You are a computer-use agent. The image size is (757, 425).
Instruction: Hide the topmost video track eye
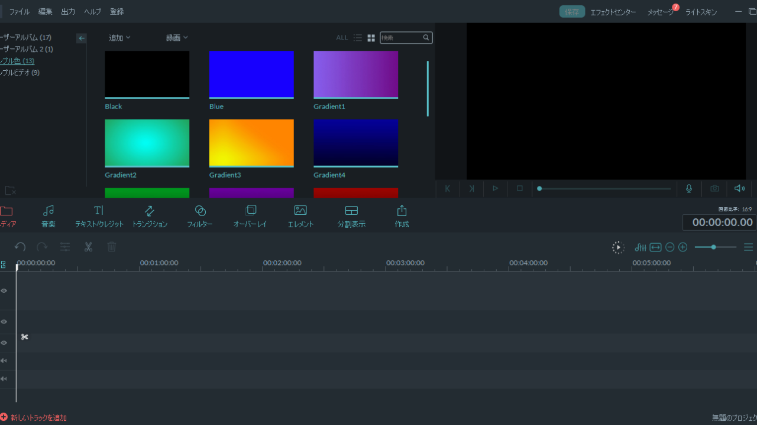coord(4,290)
